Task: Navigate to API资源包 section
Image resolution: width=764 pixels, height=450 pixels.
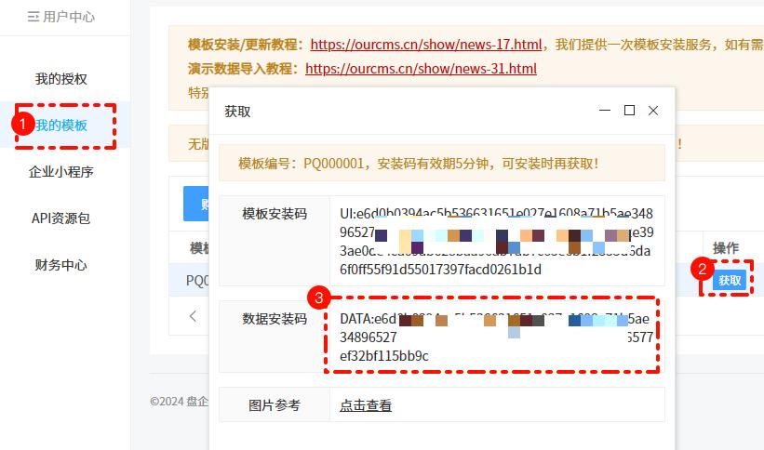Action: pos(60,218)
